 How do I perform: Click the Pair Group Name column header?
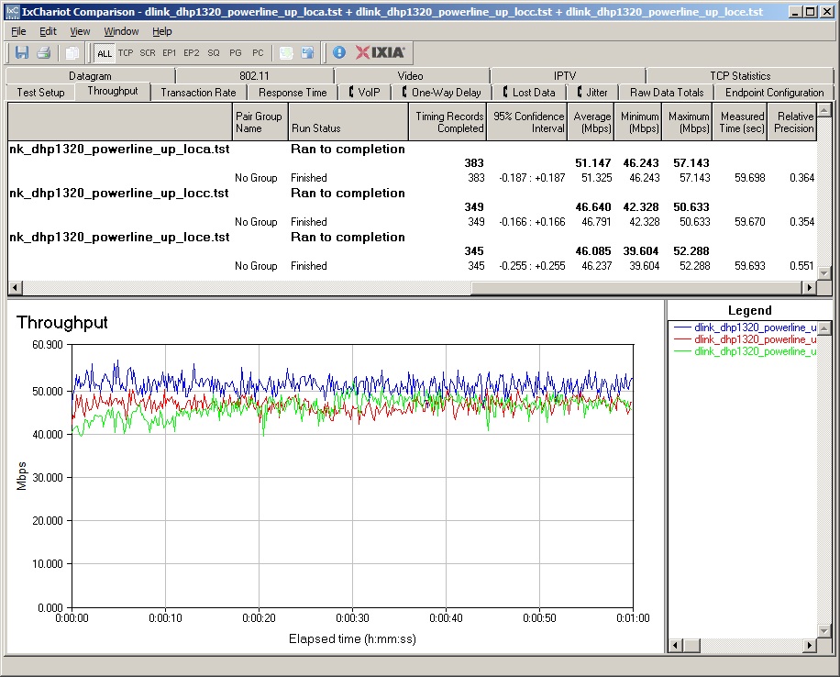[x=260, y=122]
